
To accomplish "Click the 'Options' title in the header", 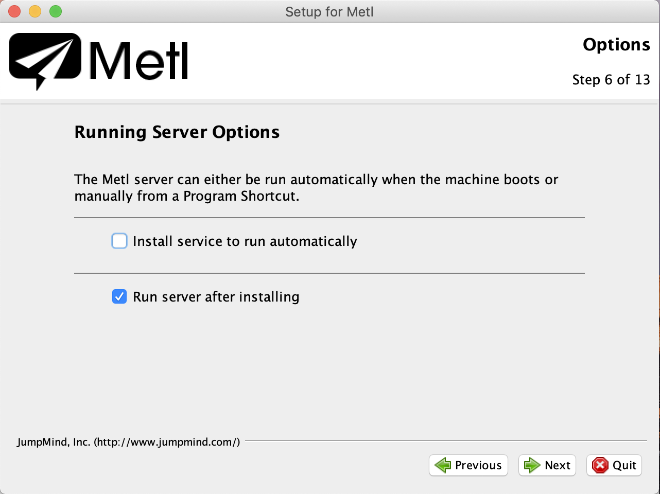I will click(616, 45).
